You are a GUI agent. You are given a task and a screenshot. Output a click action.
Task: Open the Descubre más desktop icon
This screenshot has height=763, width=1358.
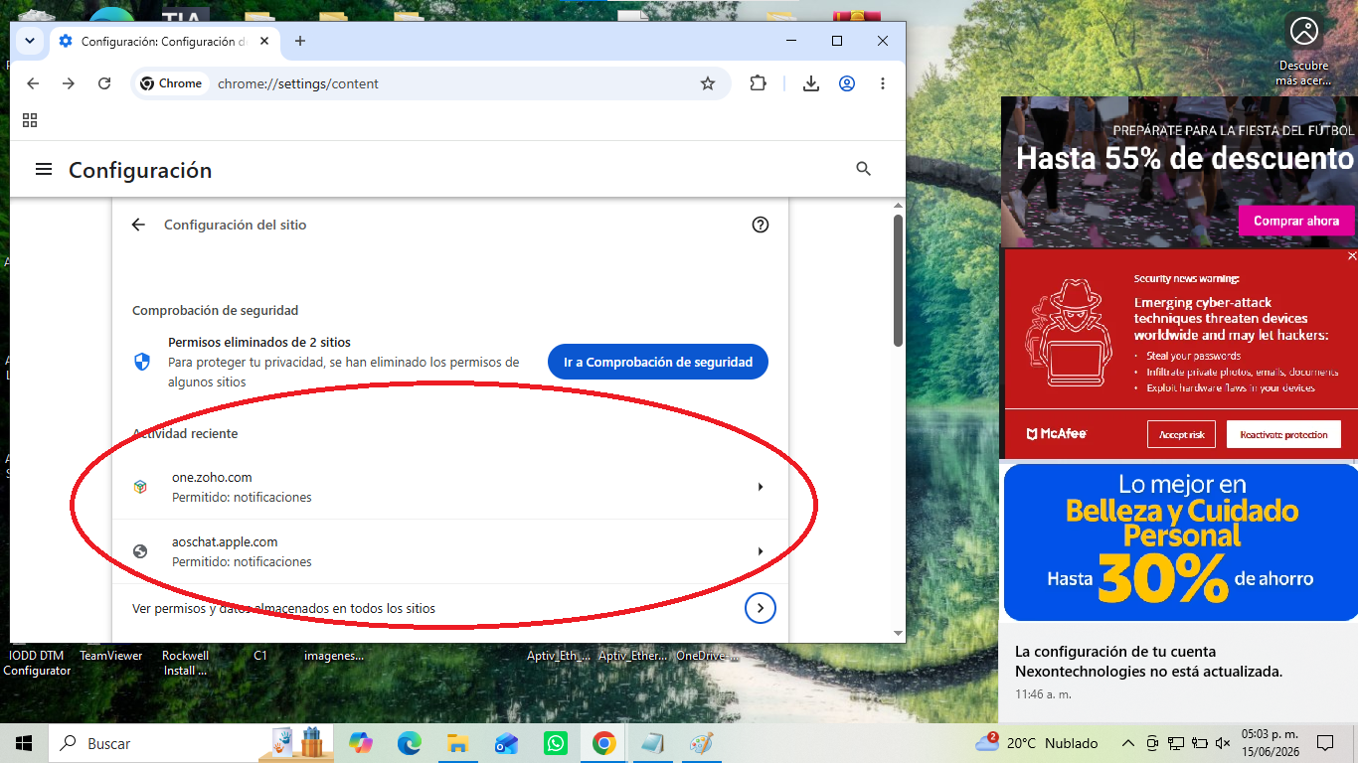(x=1303, y=48)
